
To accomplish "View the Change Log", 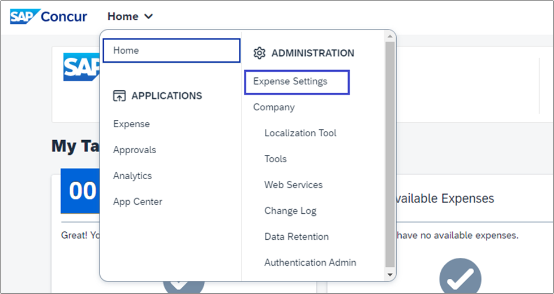I will [x=290, y=211].
